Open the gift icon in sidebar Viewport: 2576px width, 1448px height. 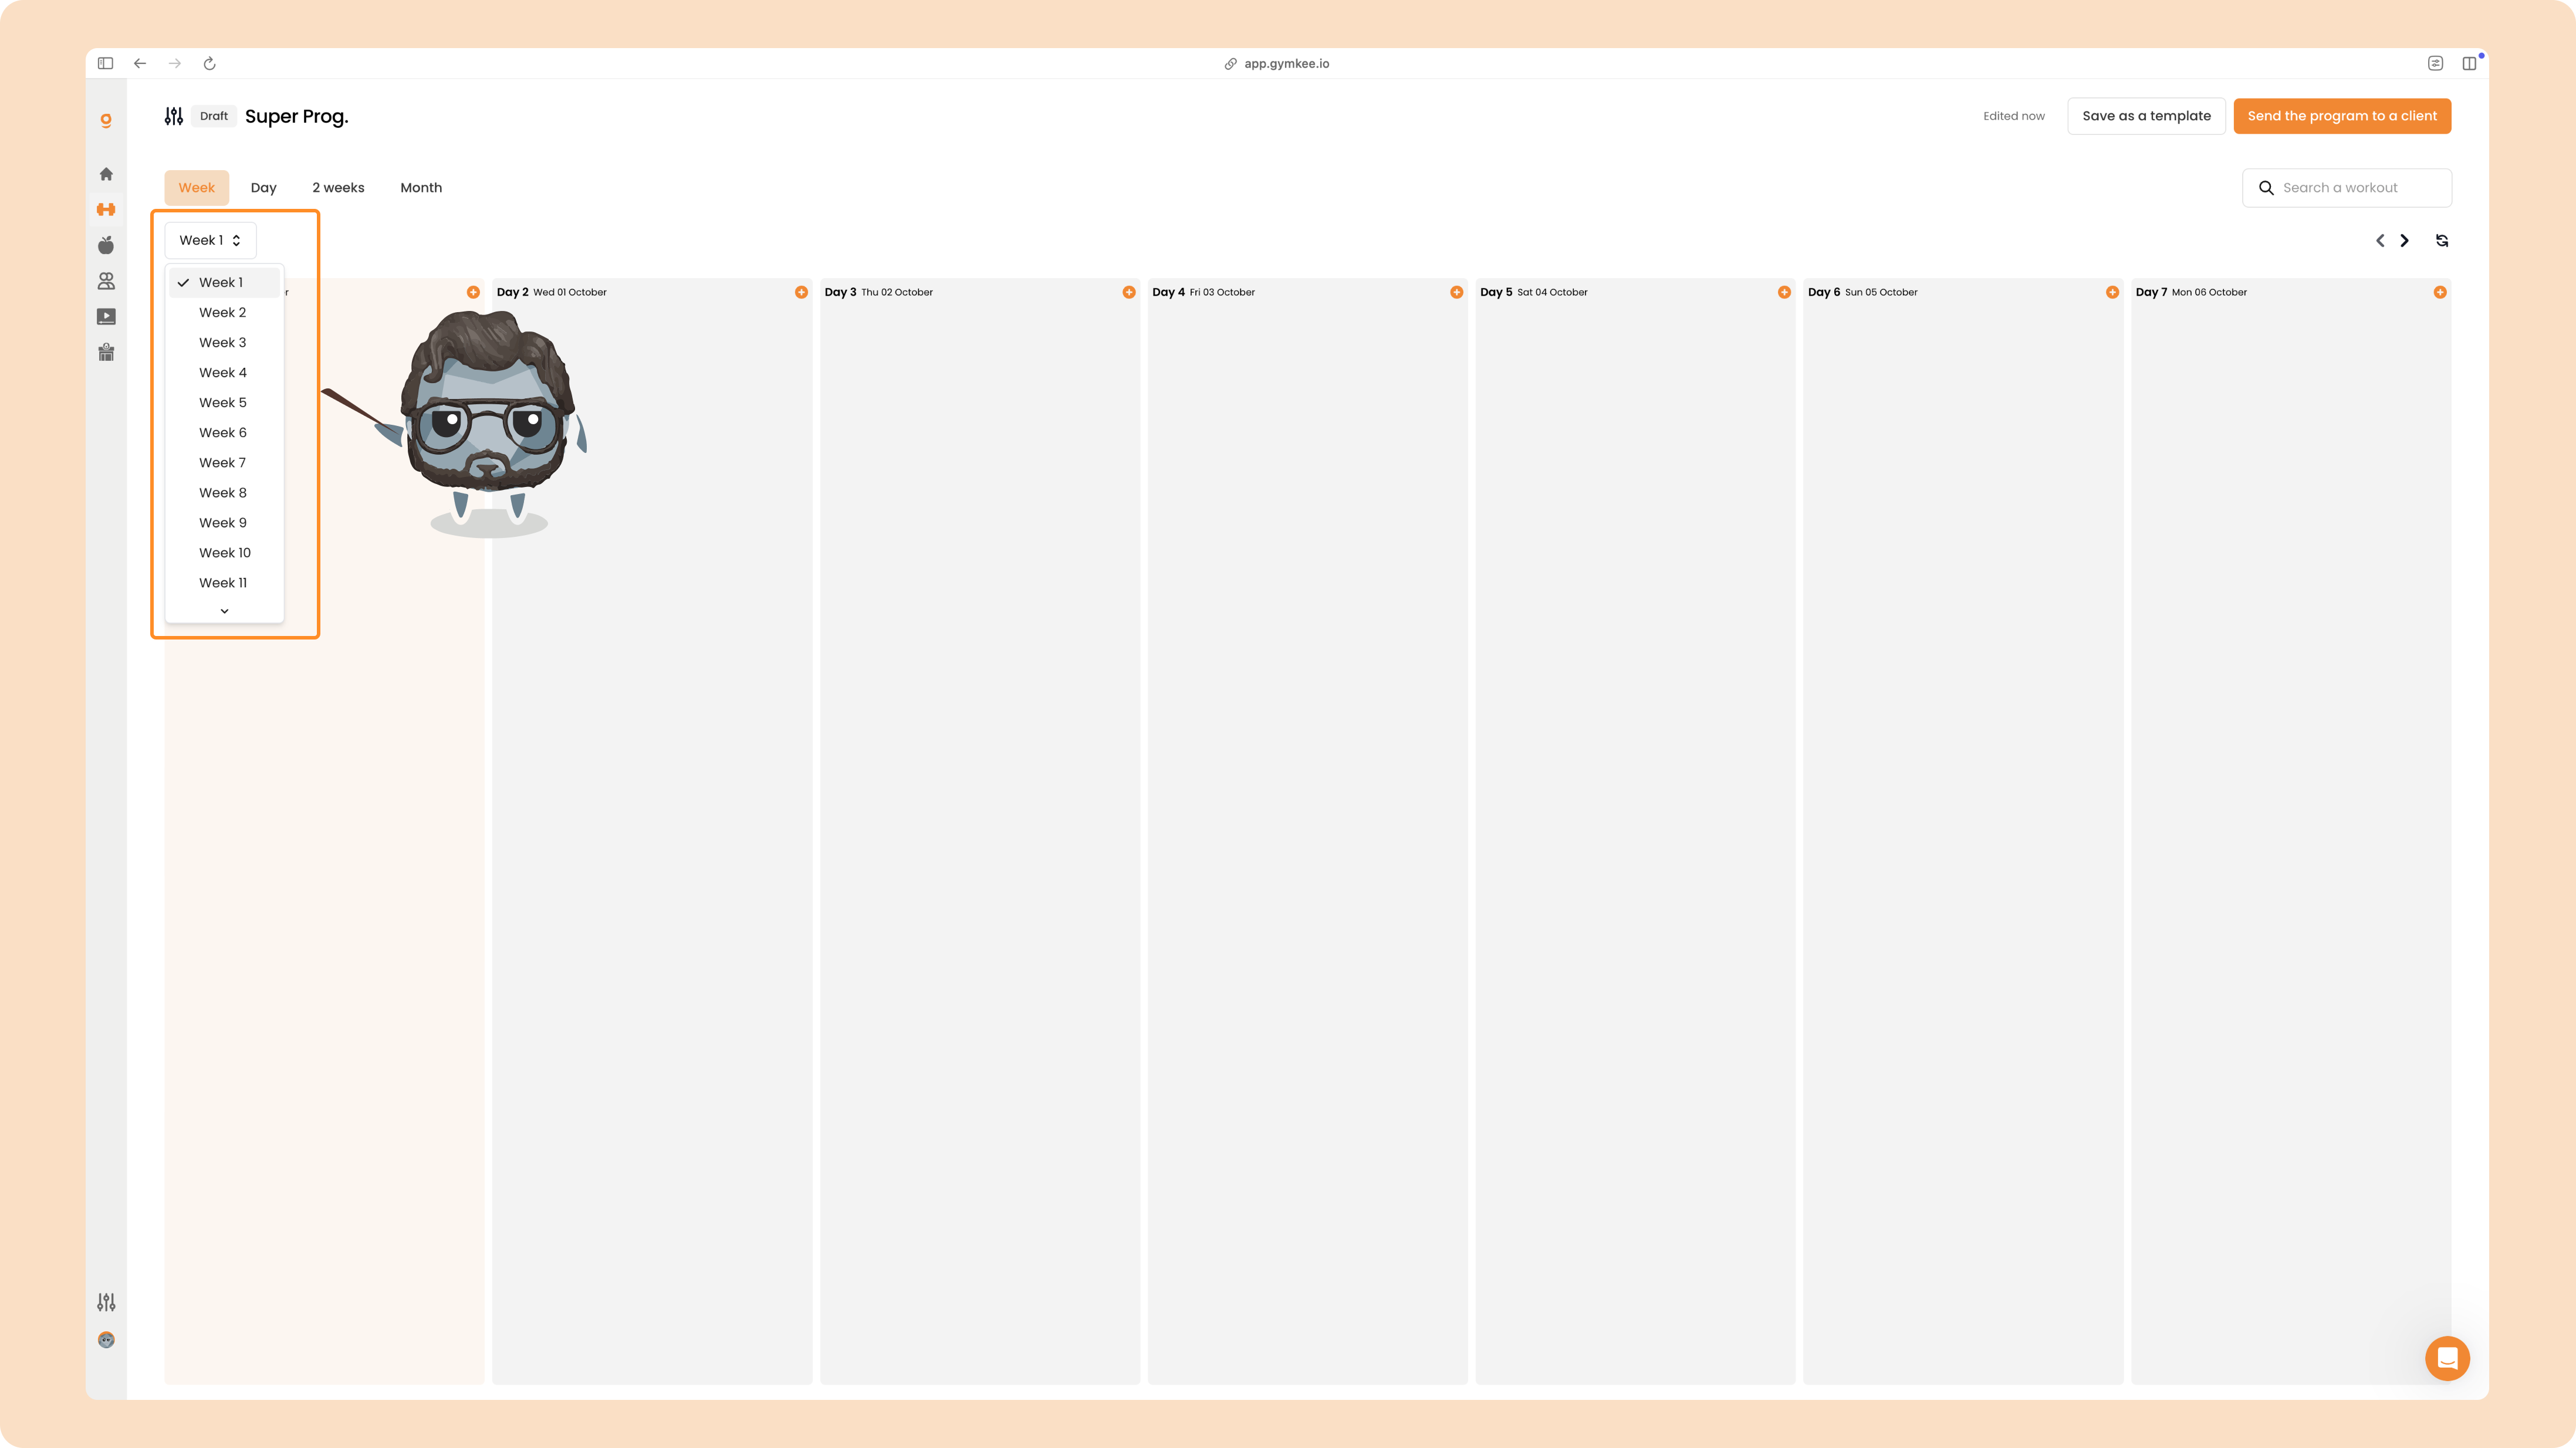pos(106,352)
